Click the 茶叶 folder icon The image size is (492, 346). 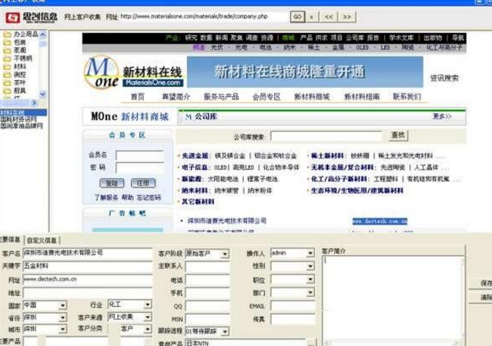[x=8, y=83]
